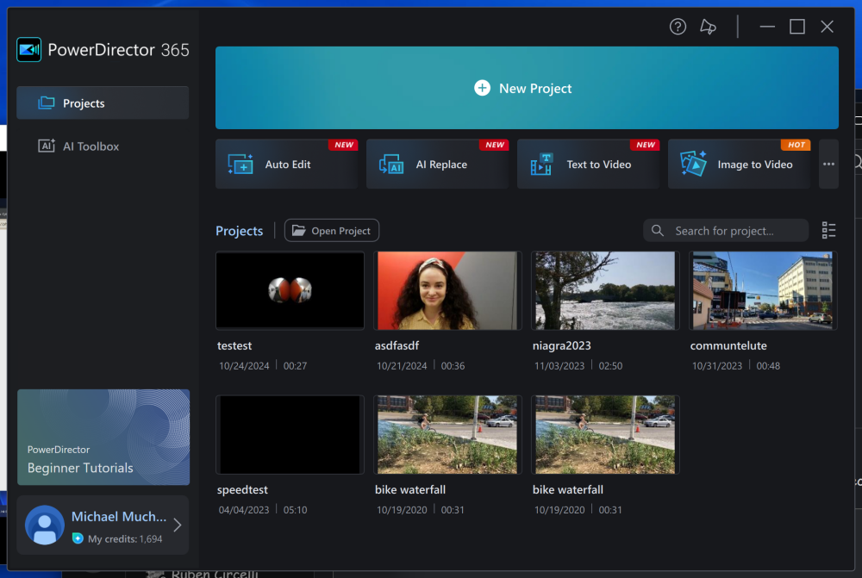Open the speedtest project thumbnail

click(x=290, y=435)
